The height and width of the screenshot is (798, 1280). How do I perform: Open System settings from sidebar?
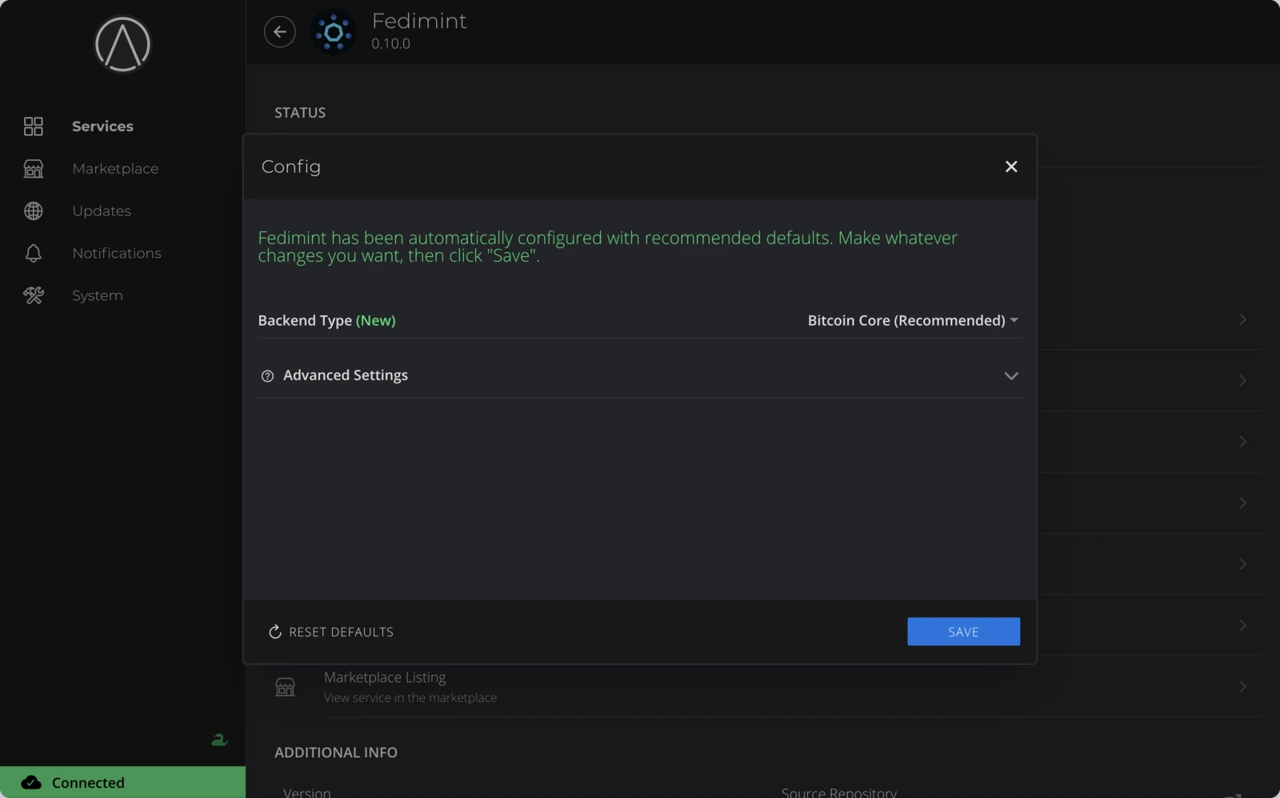pyautogui.click(x=97, y=295)
